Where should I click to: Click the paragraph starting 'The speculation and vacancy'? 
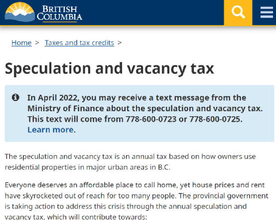130,162
